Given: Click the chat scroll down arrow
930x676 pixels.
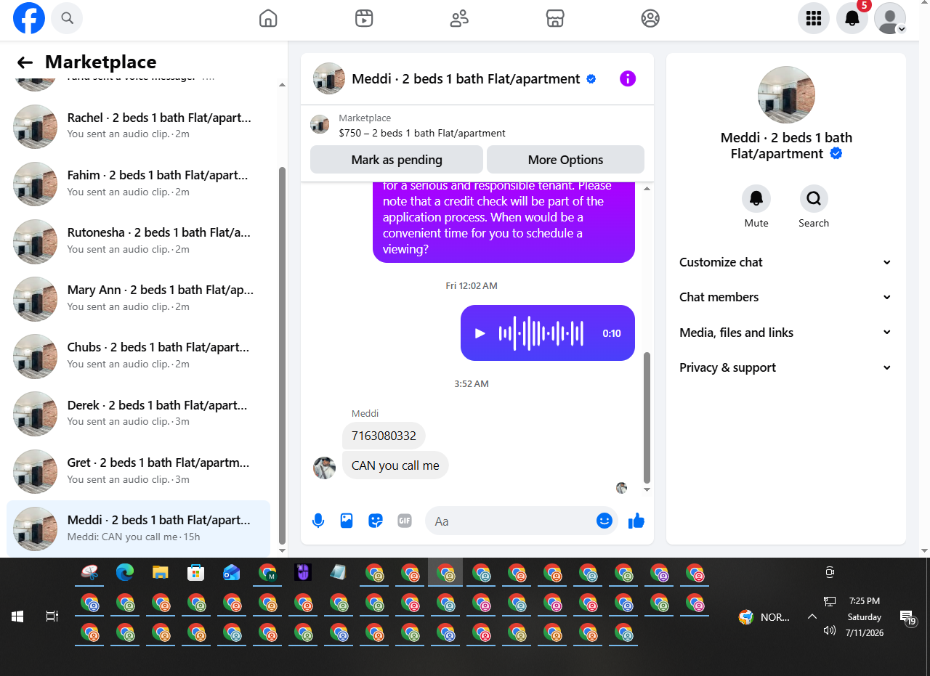Looking at the screenshot, I should (x=647, y=490).
